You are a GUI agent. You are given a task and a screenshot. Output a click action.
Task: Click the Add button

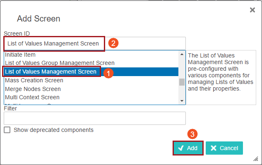pyautogui.click(x=188, y=148)
